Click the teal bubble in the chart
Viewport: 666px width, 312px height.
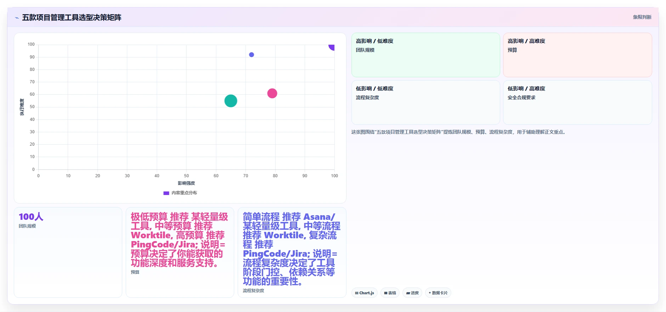pyautogui.click(x=231, y=101)
